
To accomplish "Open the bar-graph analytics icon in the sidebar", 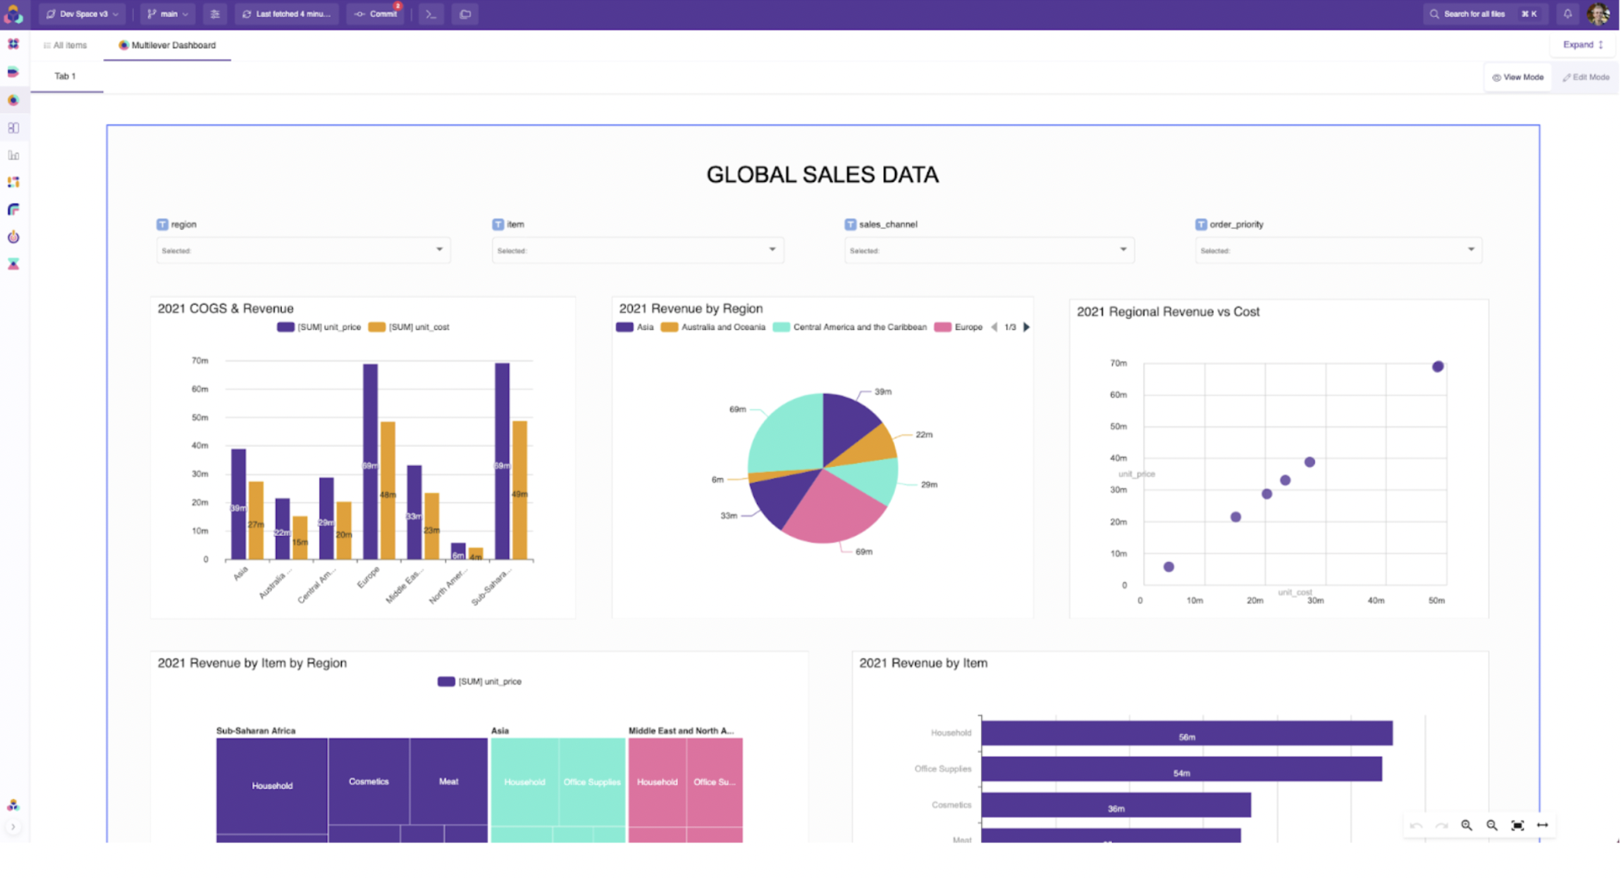I will pos(13,155).
